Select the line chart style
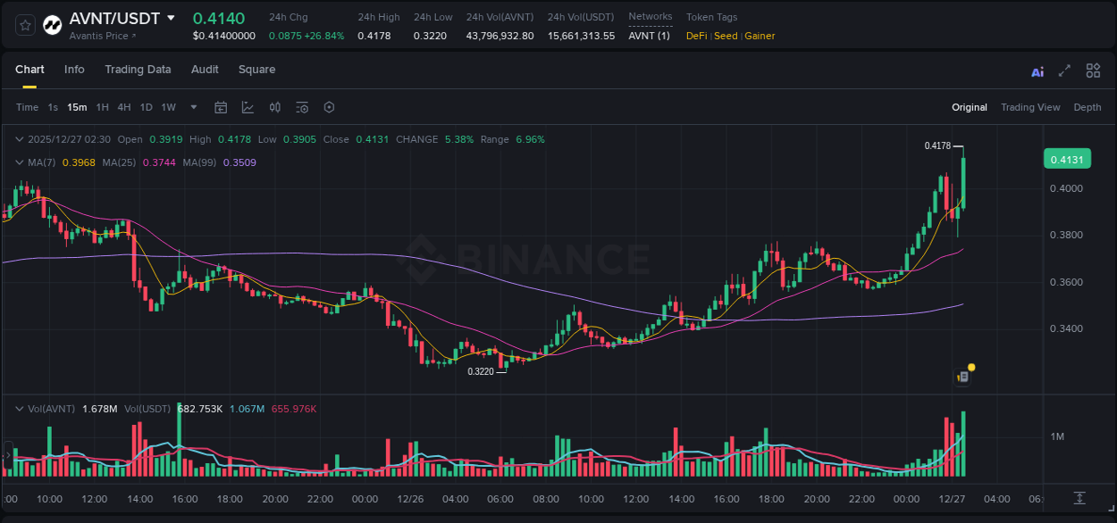 [247, 106]
